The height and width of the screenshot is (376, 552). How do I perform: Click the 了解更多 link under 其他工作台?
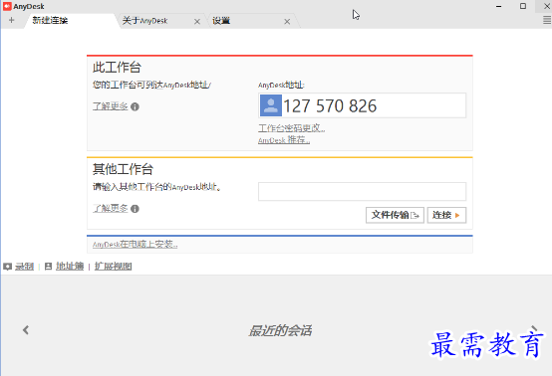pos(111,208)
